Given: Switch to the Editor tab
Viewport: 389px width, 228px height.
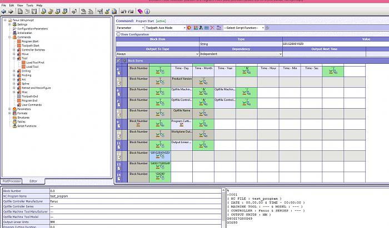Looking at the screenshot, I should click(33, 181).
